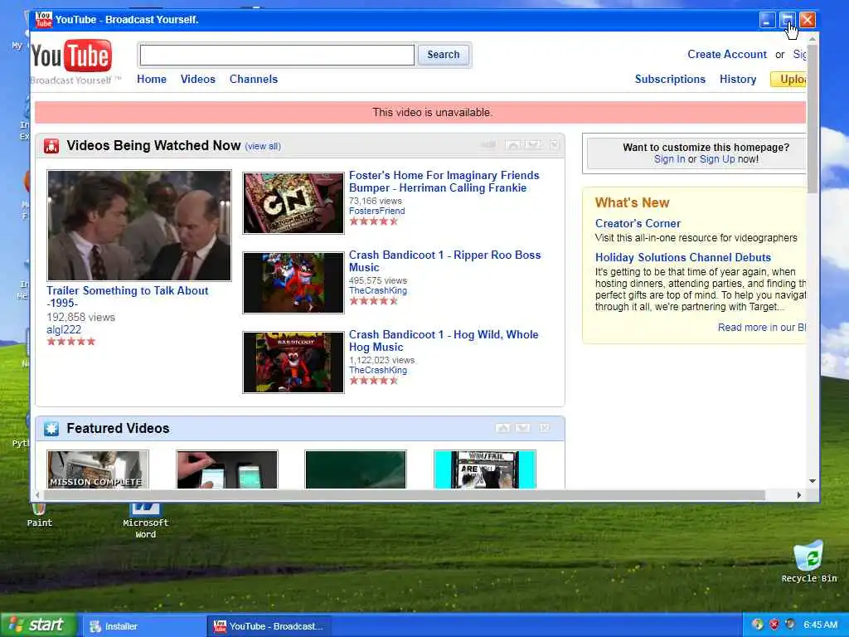
Task: Close the Videos Being Watched Now module
Action: click(555, 144)
